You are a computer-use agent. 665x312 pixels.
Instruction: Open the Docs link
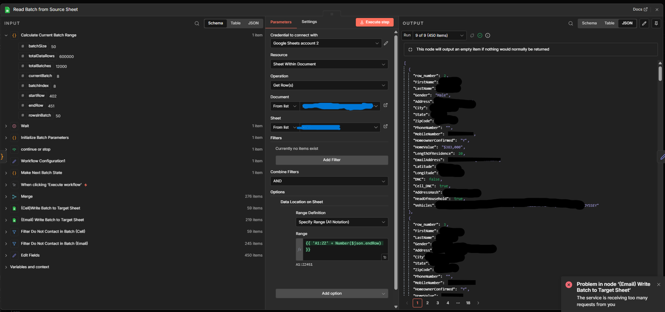[x=640, y=10]
